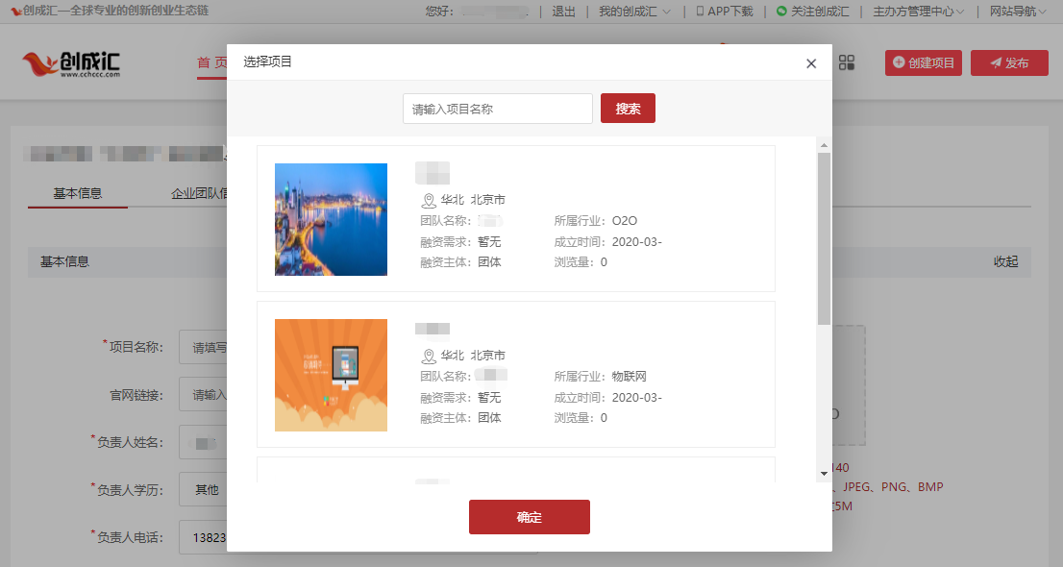Close the 选择项目 dialog with the X
This screenshot has width=1063, height=567.
pyautogui.click(x=810, y=62)
